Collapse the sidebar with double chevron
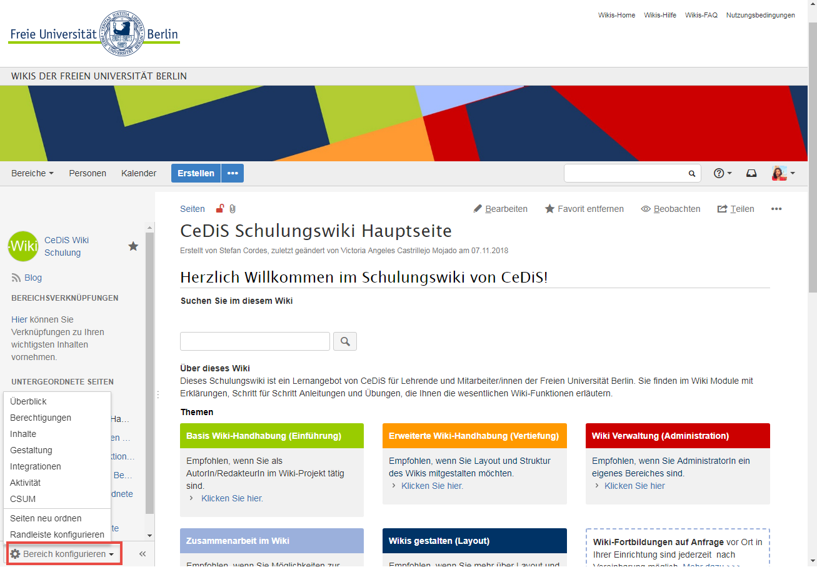This screenshot has height=567, width=817. 142,554
